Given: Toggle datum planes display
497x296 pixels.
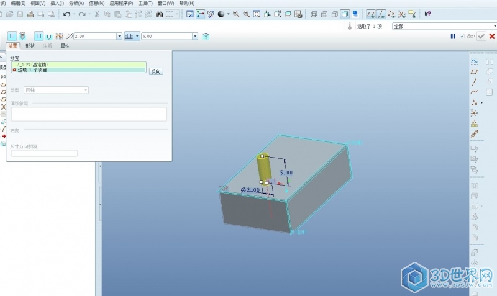Looking at the screenshot, I should click(370, 14).
